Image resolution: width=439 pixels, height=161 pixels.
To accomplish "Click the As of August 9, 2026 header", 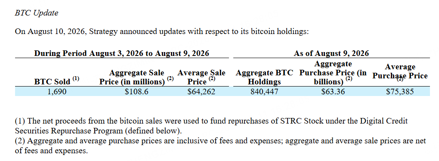I will [x=331, y=53].
